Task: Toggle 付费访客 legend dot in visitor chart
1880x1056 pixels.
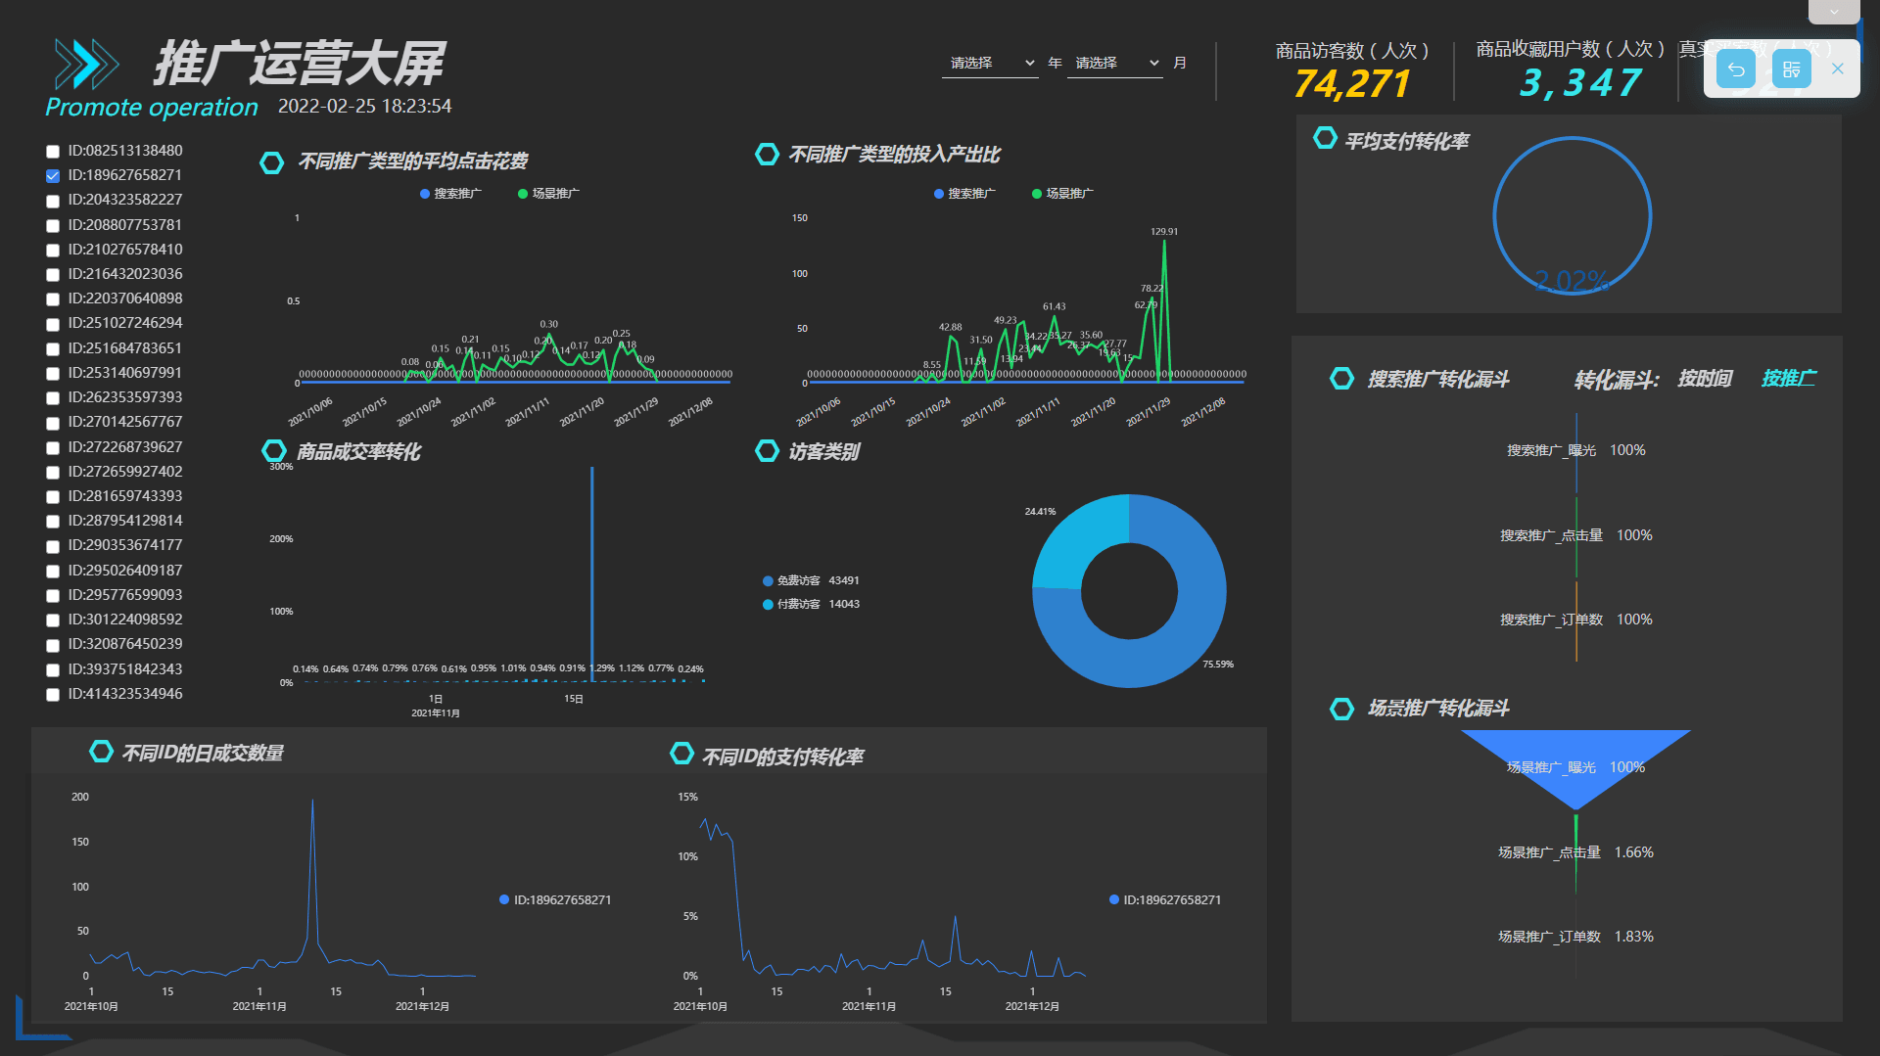Action: pos(768,605)
